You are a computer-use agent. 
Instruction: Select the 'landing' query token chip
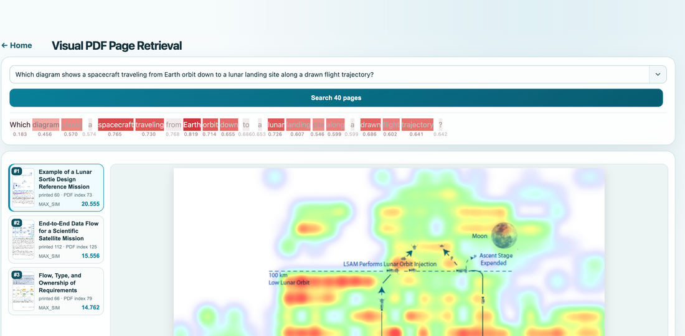point(298,125)
